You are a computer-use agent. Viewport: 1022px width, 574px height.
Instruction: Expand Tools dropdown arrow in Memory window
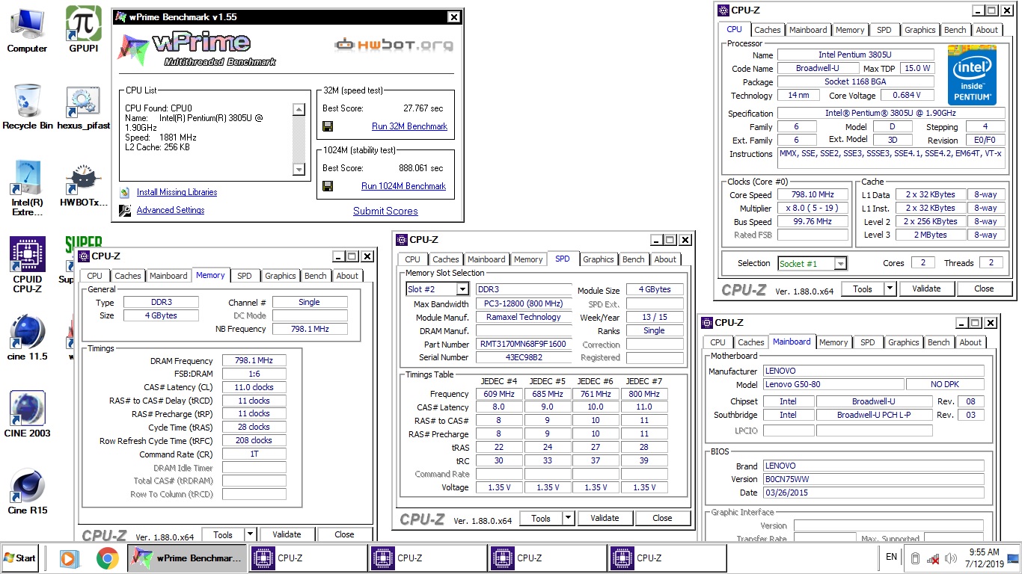(x=251, y=534)
